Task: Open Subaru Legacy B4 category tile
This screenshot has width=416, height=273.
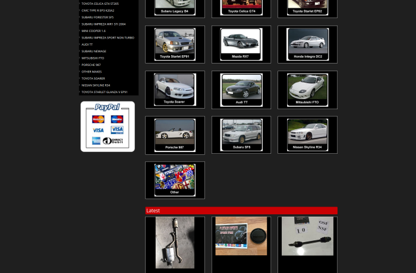Action: pos(175,8)
